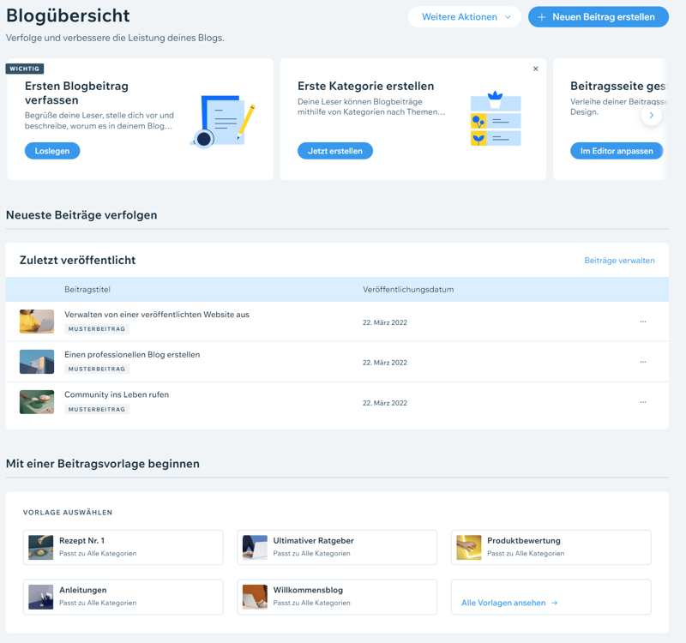The image size is (686, 643).
Task: Click the blog post illustration with pencil
Action: point(222,121)
